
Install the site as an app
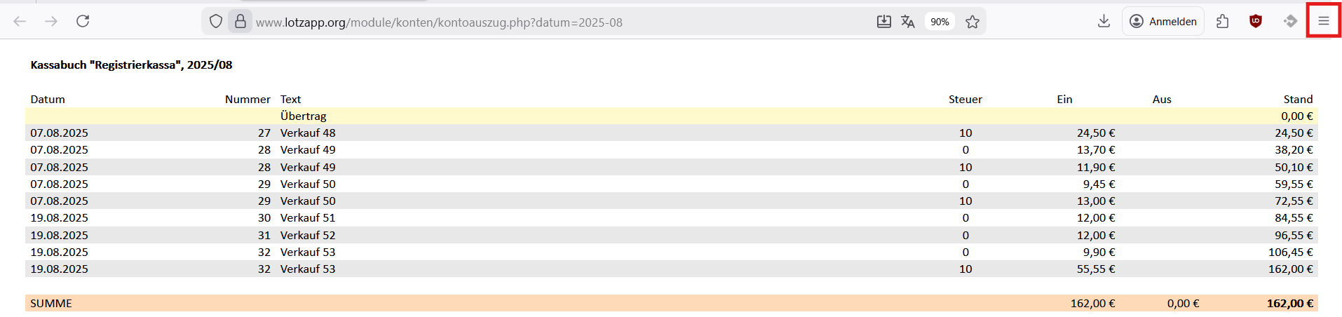(x=884, y=22)
